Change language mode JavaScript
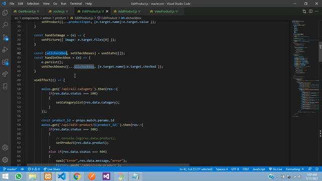 coord(259,169)
